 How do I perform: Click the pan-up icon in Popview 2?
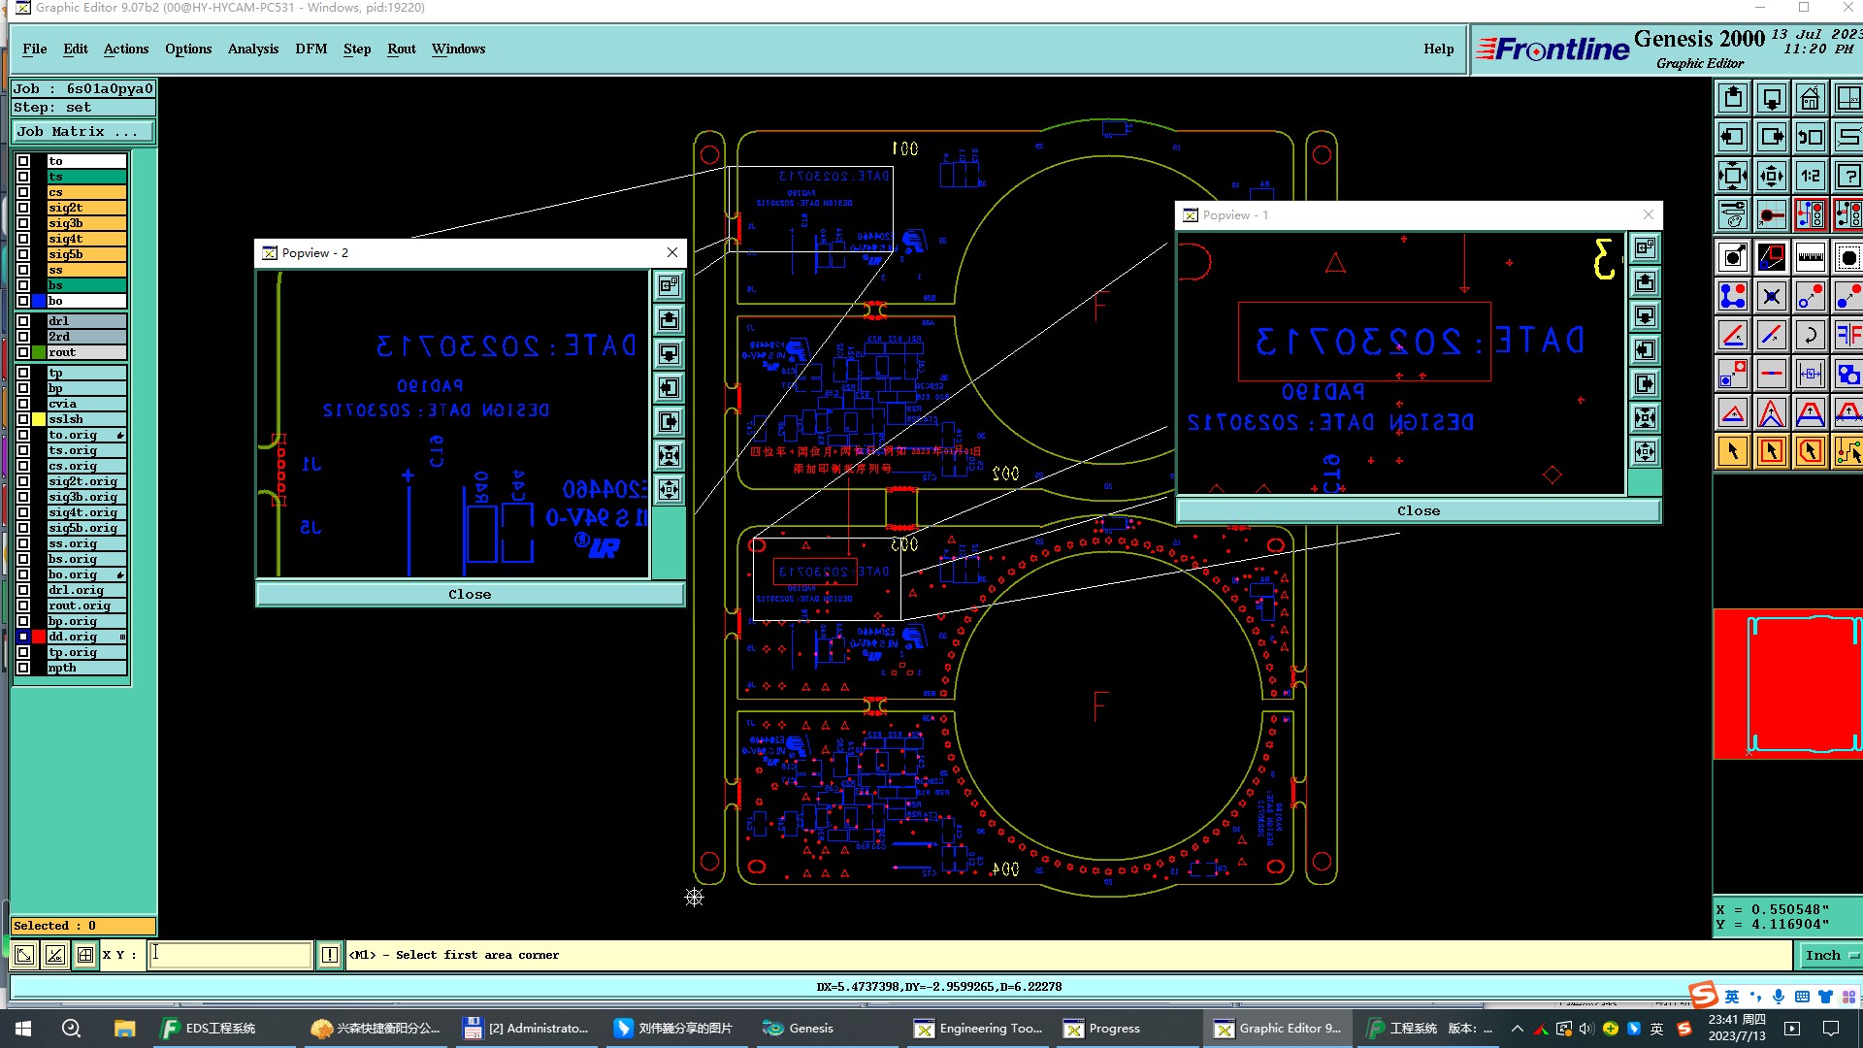point(669,320)
